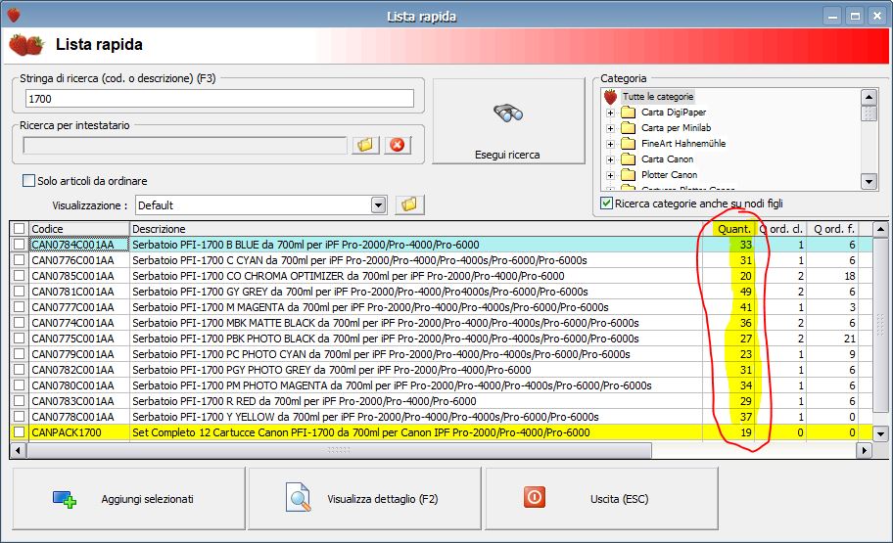The image size is (893, 543).
Task: Check the row CAN0784C001AA checkbox
Action: pyautogui.click(x=20, y=245)
